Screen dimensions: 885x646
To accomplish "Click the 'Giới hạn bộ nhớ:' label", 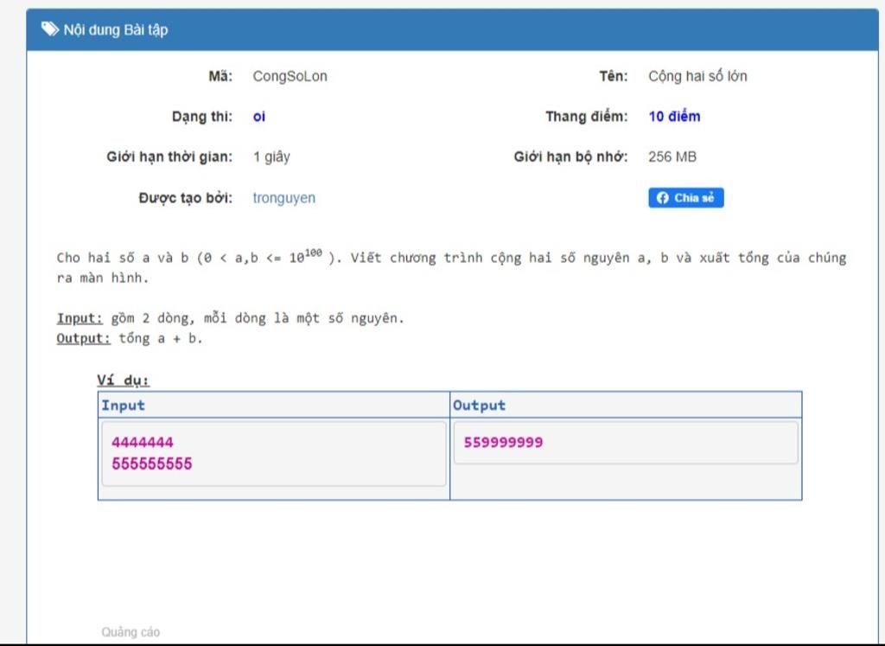I will (570, 157).
